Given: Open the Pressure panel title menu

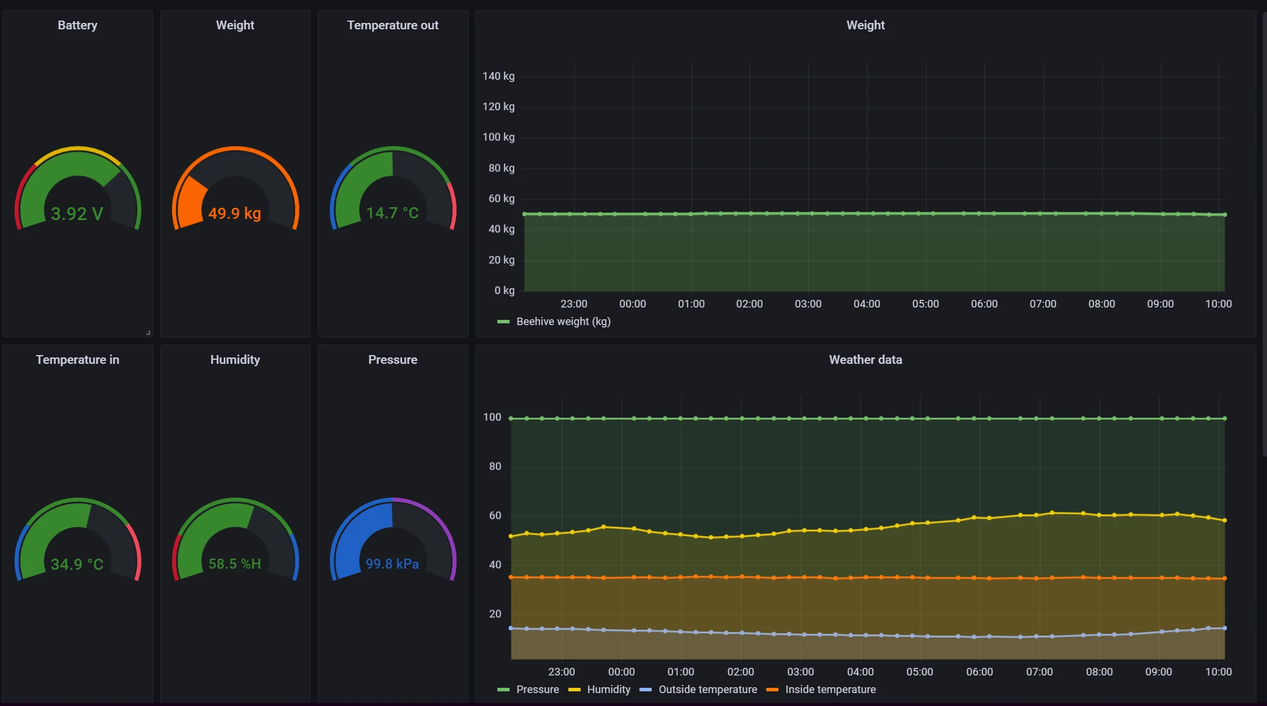Looking at the screenshot, I should [x=393, y=360].
